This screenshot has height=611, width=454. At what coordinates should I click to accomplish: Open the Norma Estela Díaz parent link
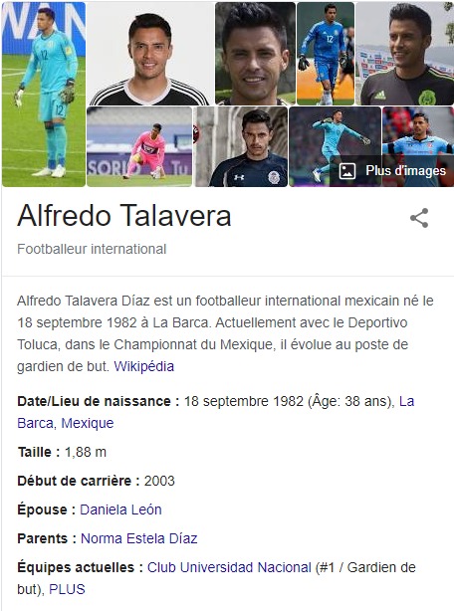pyautogui.click(x=138, y=538)
